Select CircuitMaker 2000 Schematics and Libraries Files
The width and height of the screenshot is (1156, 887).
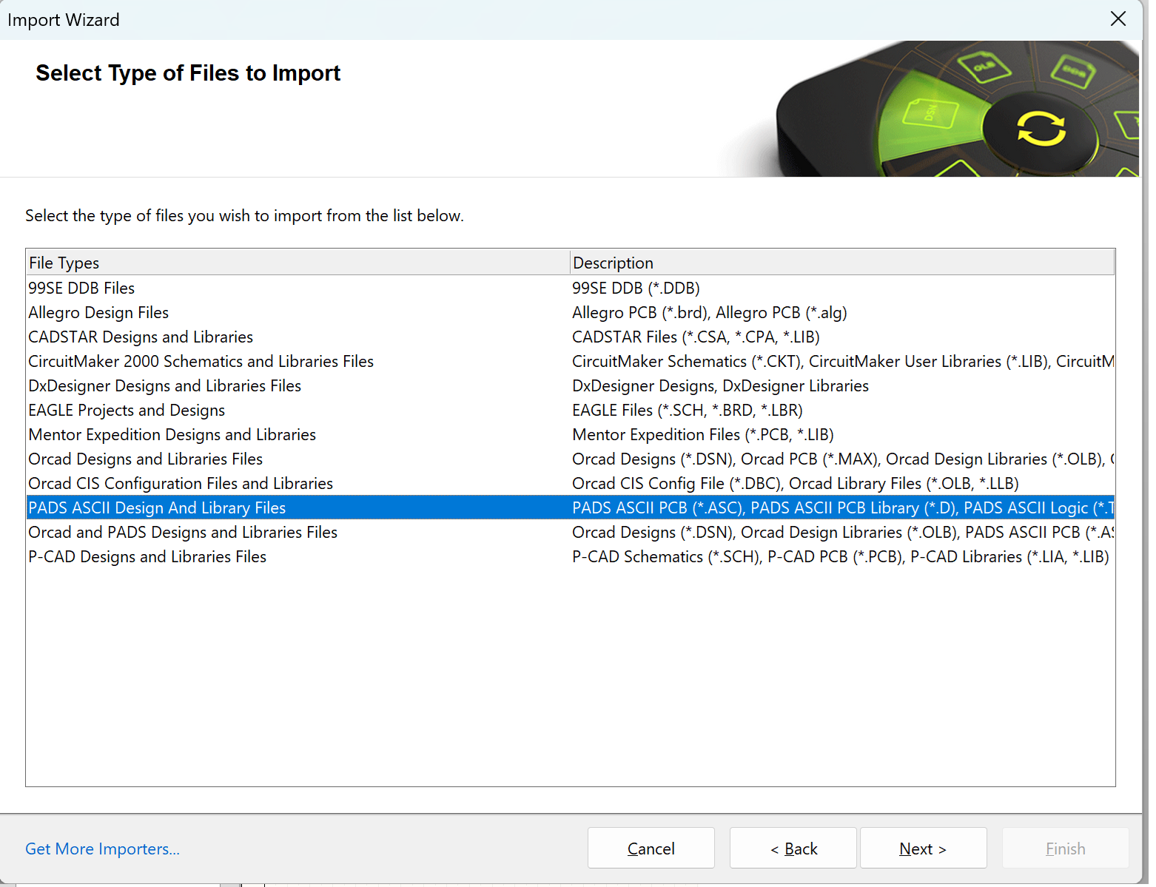point(201,361)
